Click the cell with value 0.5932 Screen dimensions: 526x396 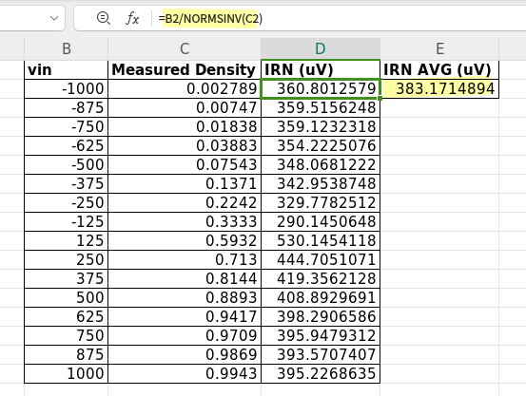point(185,240)
